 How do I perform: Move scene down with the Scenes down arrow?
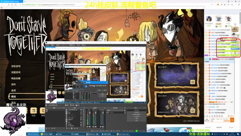(54, 128)
